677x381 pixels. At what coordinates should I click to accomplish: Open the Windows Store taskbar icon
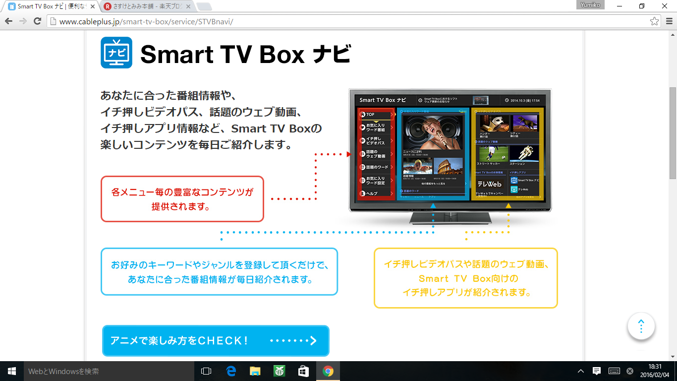303,371
